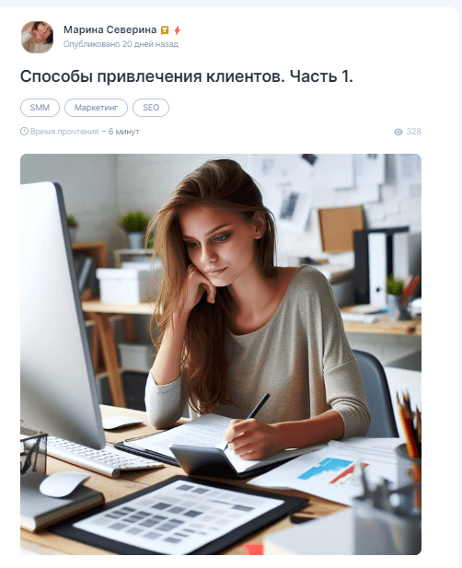This screenshot has height=568, width=462.
Task: Open the article cover image
Action: (x=221, y=354)
